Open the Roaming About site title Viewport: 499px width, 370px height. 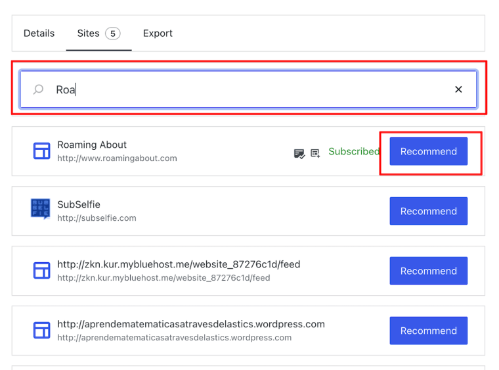coord(92,145)
